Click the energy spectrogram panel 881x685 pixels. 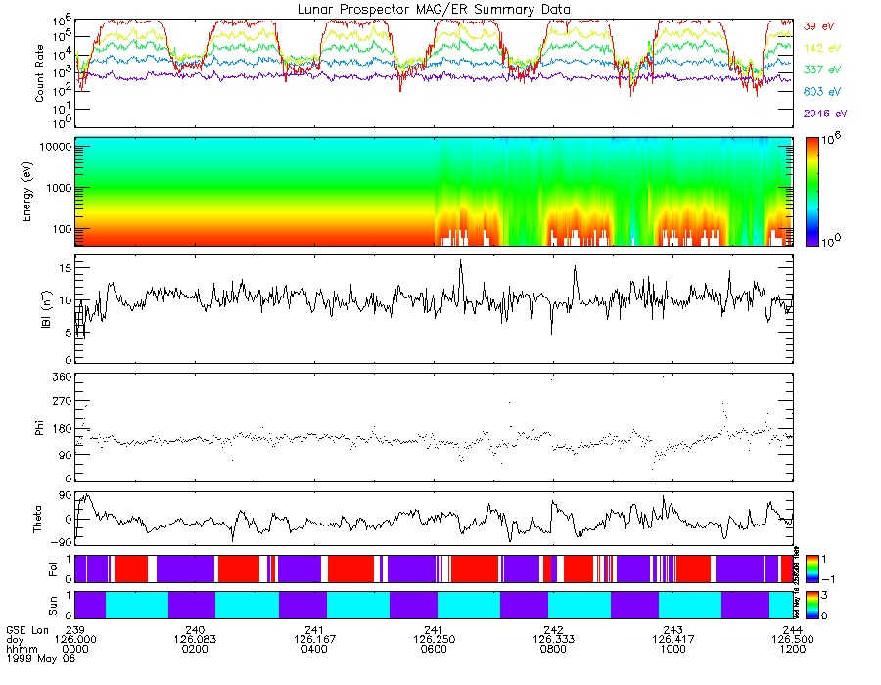434,192
